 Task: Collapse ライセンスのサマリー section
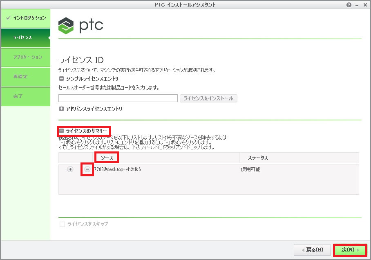(x=62, y=131)
